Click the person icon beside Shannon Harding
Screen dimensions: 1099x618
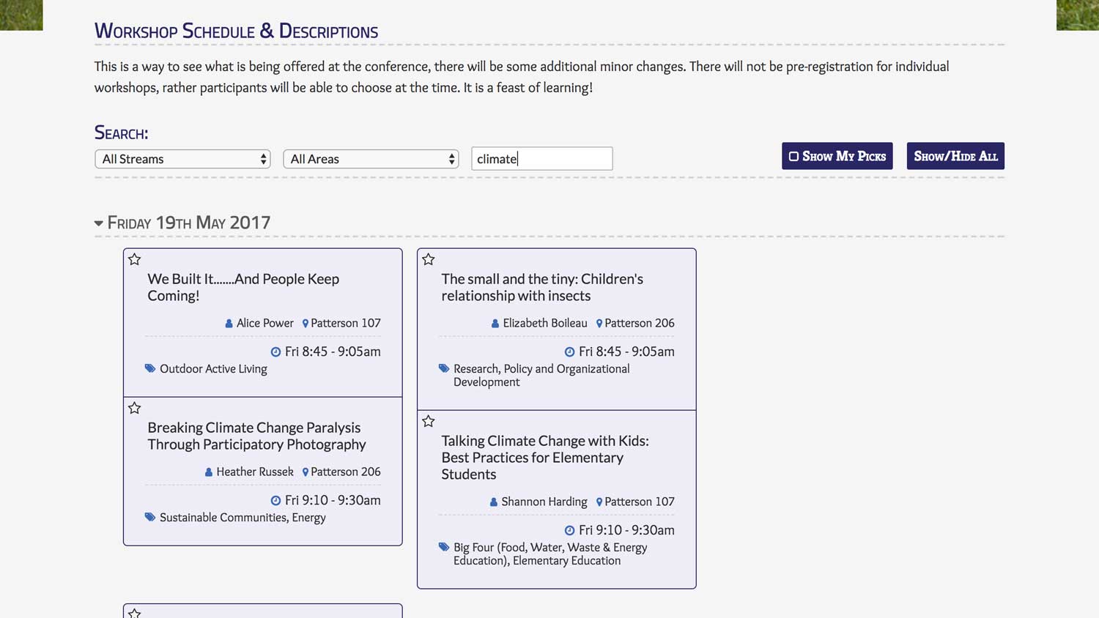point(494,502)
